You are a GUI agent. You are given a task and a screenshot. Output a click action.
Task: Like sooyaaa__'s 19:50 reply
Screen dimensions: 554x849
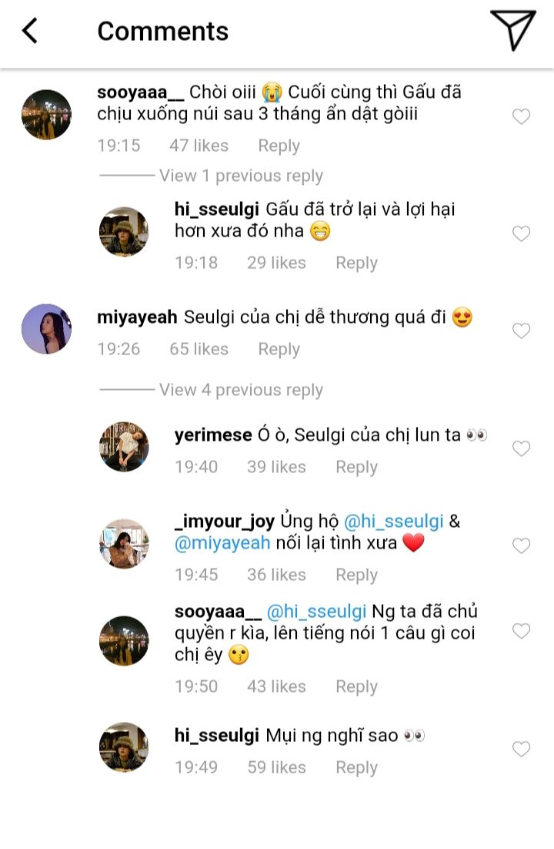click(521, 632)
